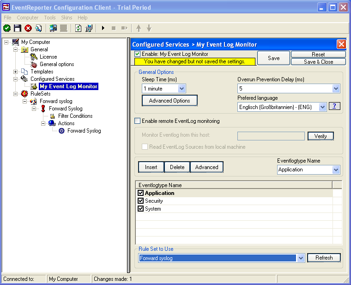Click the Save & Close button
This screenshot has width=351, height=285.
[x=318, y=62]
